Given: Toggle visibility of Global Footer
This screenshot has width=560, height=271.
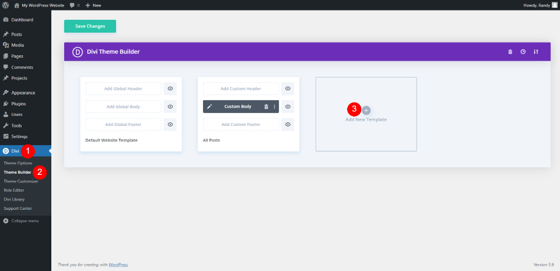Looking at the screenshot, I should point(170,125).
